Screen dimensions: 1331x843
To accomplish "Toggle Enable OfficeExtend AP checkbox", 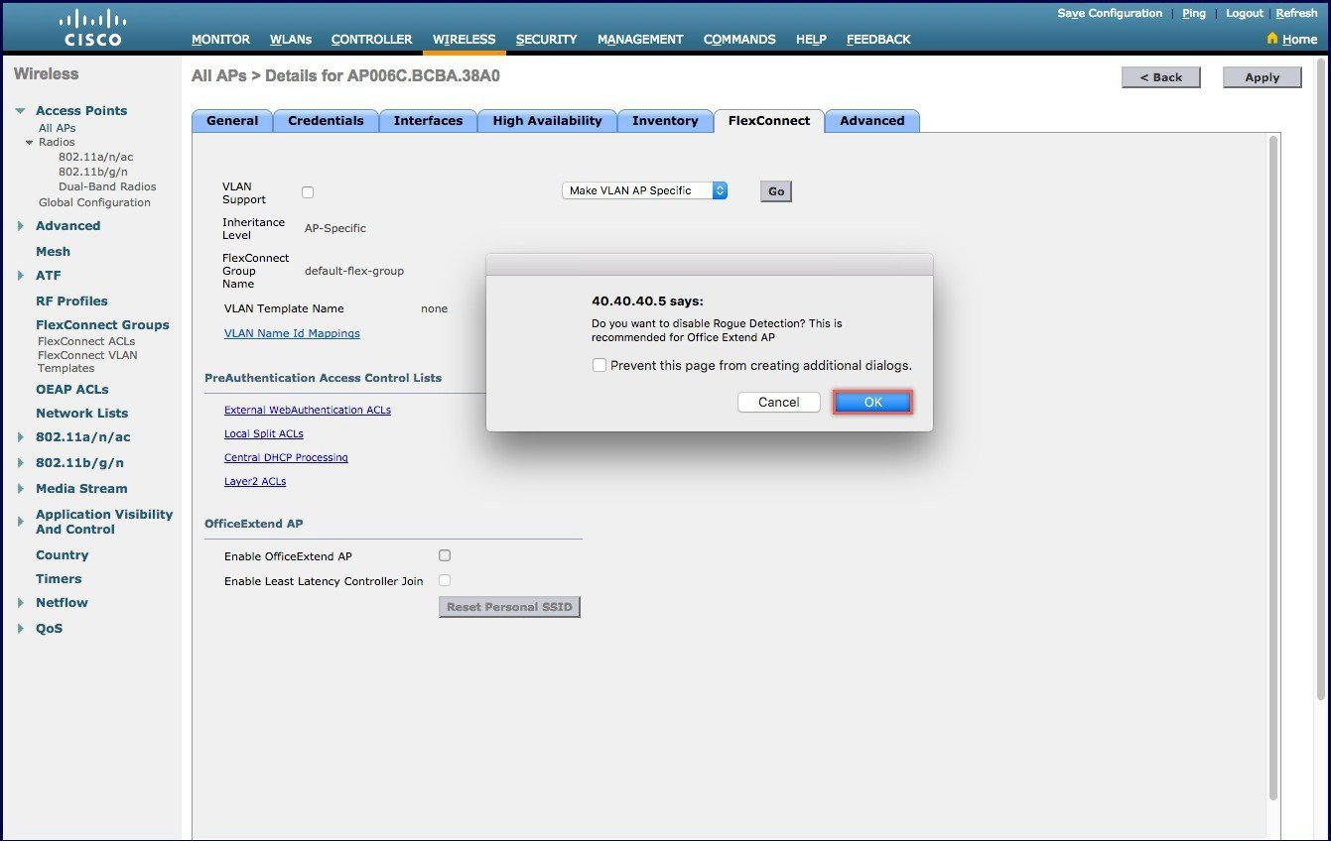I will click(445, 555).
